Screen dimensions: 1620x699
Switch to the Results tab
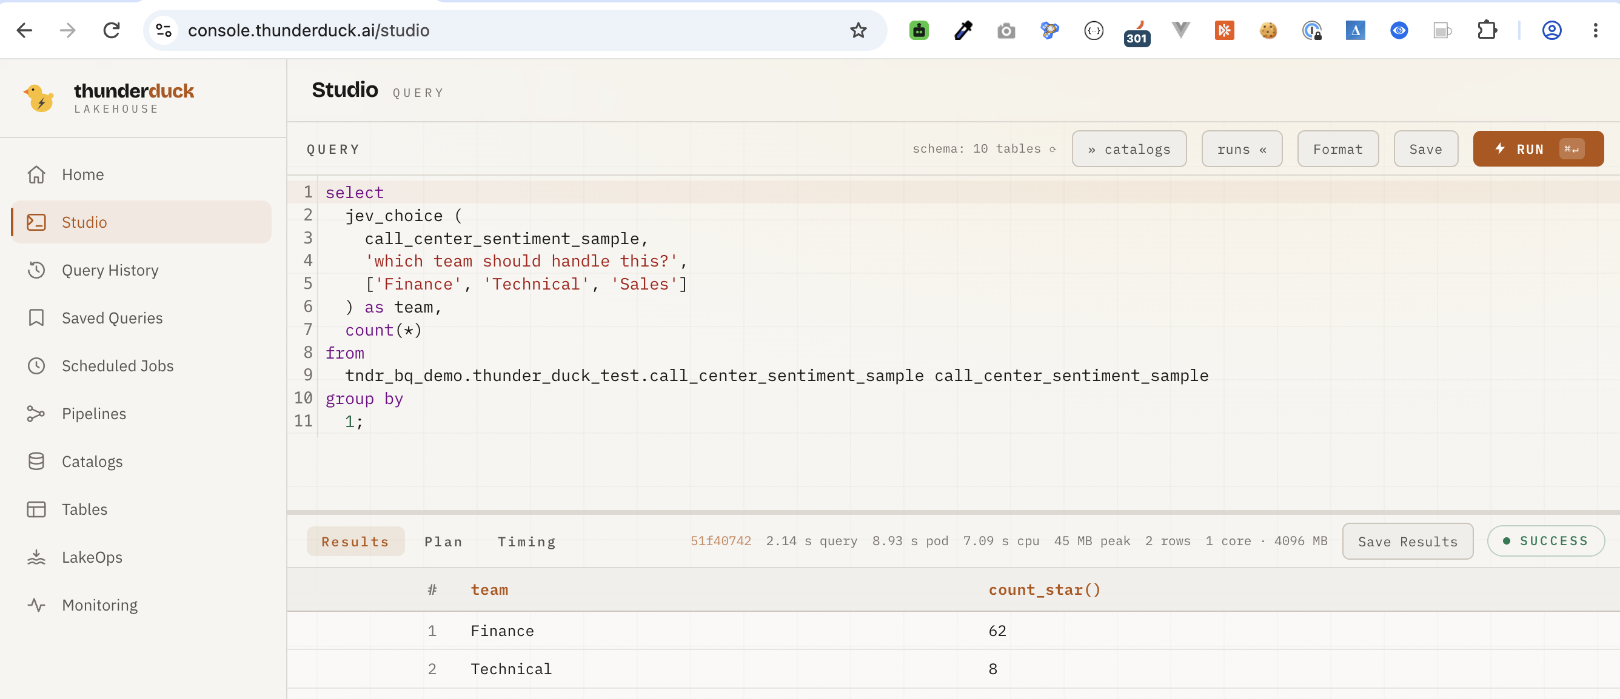(x=355, y=541)
